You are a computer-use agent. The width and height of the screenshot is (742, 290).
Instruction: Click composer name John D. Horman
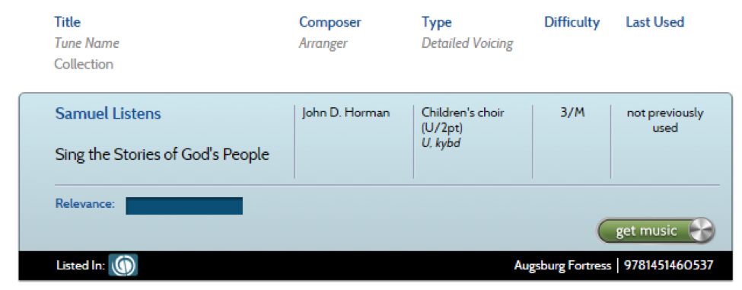346,113
